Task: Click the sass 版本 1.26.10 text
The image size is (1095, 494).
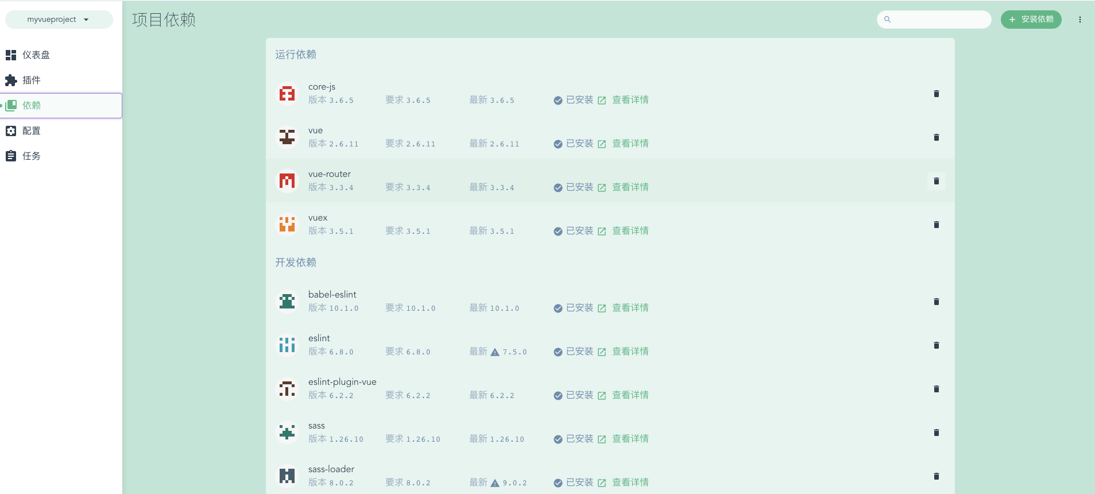Action: [336, 439]
